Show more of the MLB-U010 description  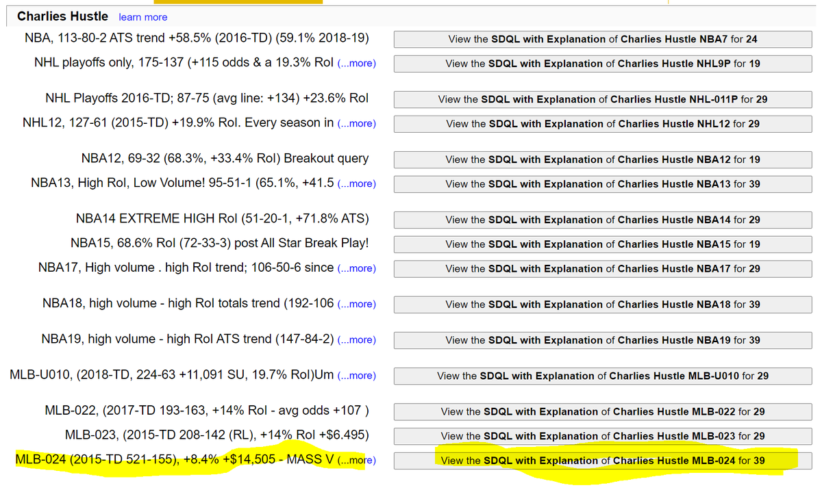pos(356,375)
